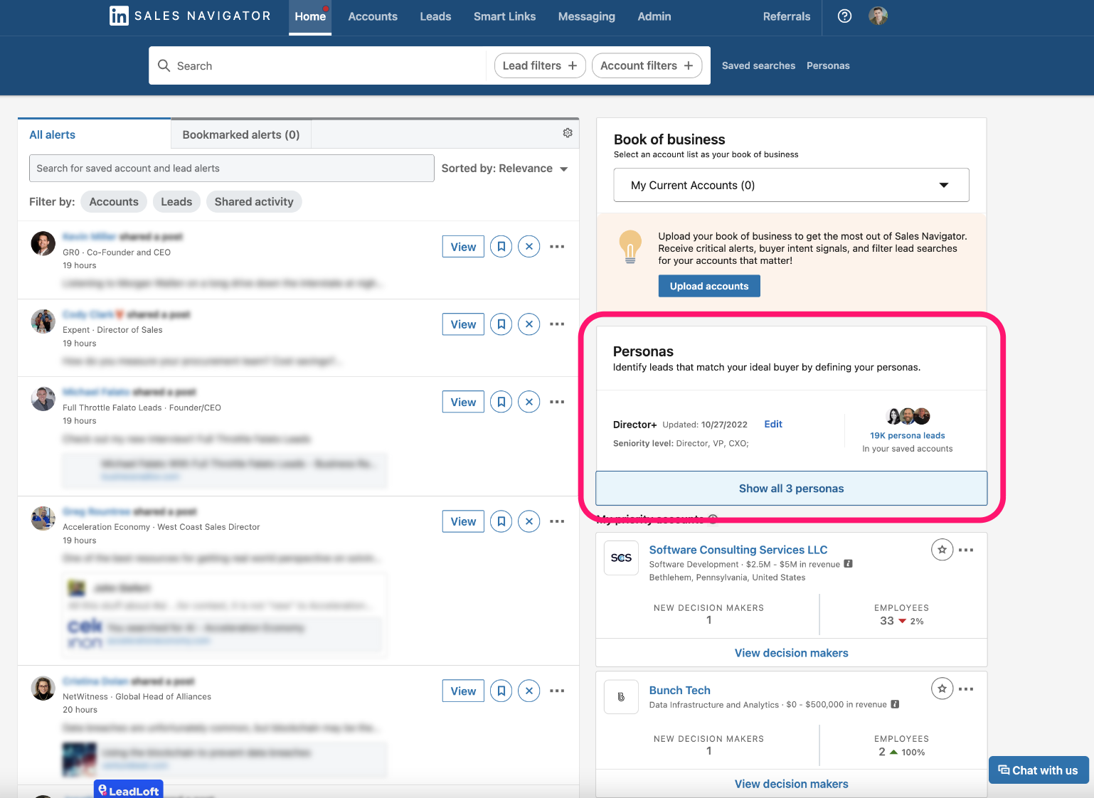Bookmark the alert from Full Throttle Falato Leads
Image resolution: width=1094 pixels, height=798 pixels.
(x=501, y=401)
